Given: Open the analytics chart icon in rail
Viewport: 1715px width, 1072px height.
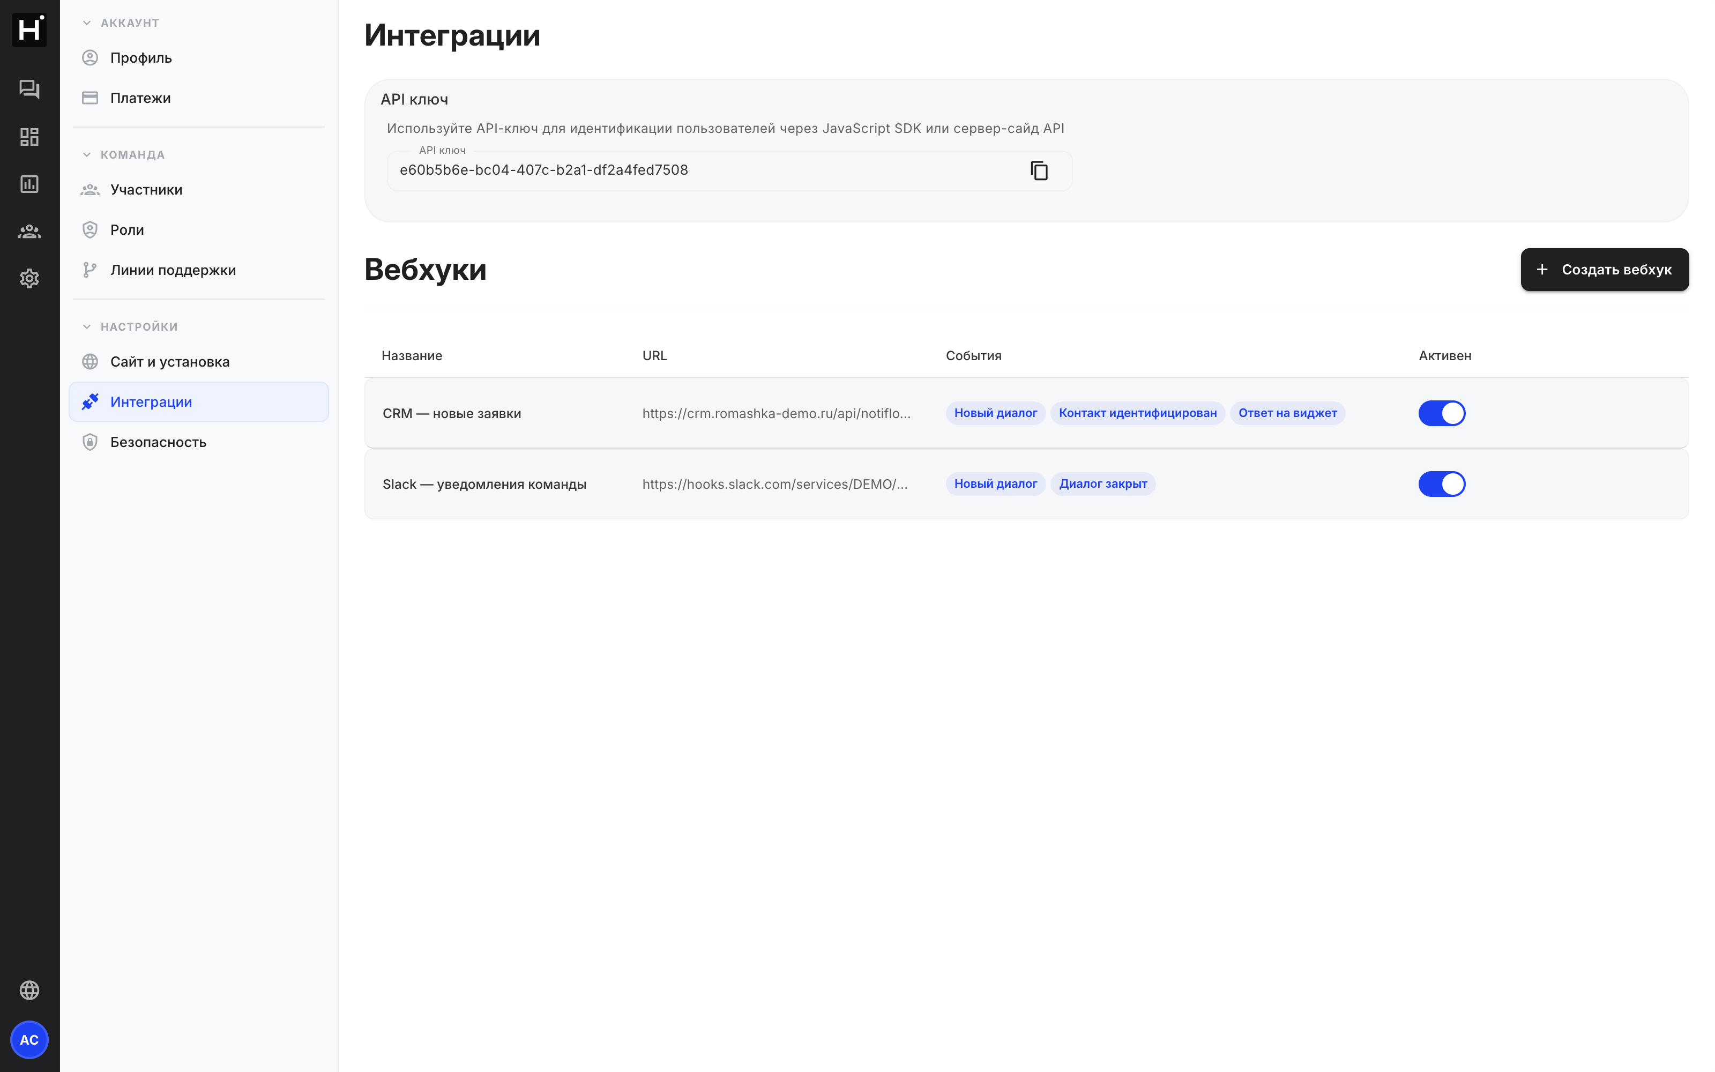Looking at the screenshot, I should [x=29, y=184].
